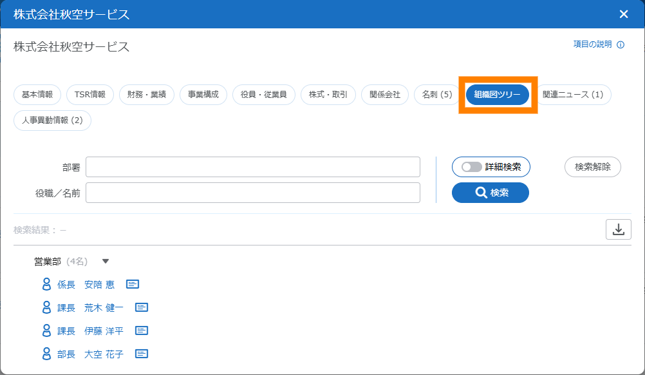Image resolution: width=645 pixels, height=375 pixels.
Task: Open the 項目の説明 link
Action: click(x=592, y=45)
